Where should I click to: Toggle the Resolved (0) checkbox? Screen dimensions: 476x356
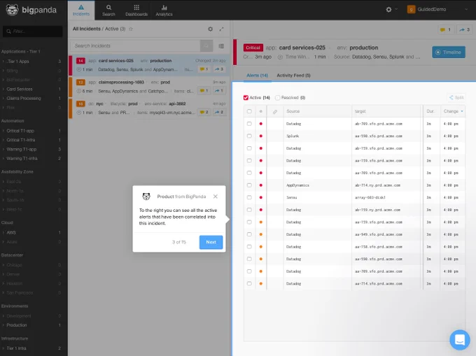pyautogui.click(x=277, y=98)
